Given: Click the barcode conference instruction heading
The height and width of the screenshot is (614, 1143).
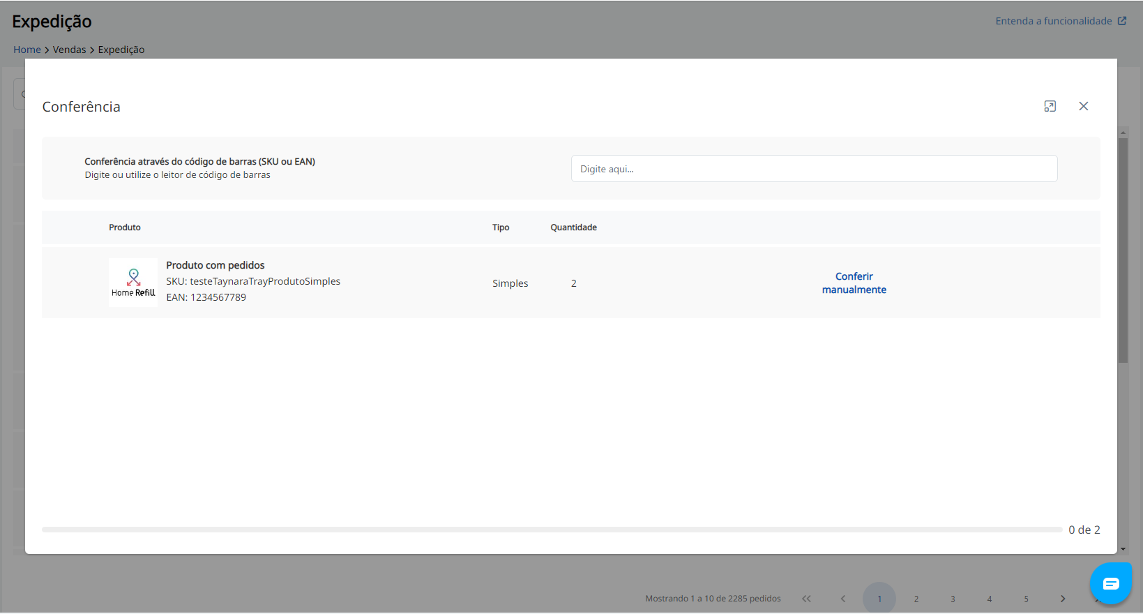Looking at the screenshot, I should (199, 161).
